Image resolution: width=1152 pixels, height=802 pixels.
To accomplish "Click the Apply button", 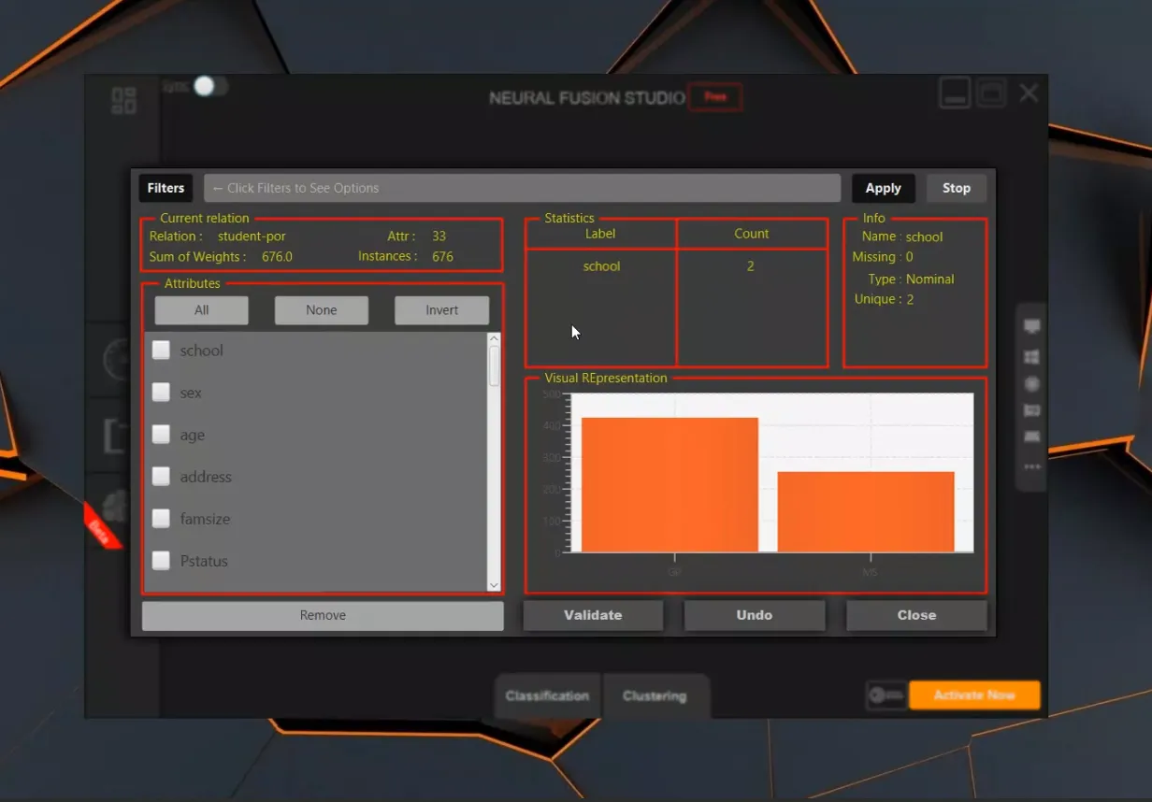I will [883, 188].
